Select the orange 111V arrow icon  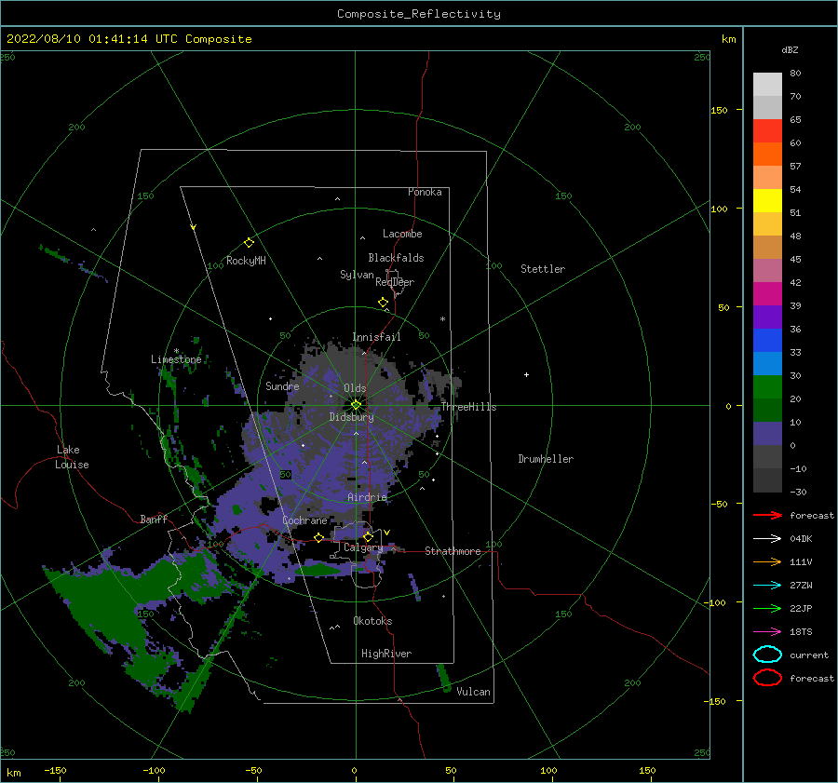coord(767,561)
